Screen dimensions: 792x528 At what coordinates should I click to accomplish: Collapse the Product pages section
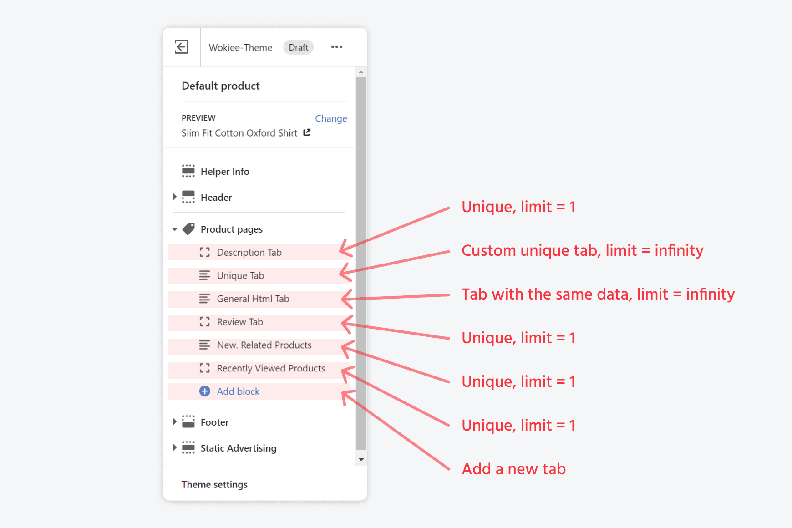tap(174, 229)
